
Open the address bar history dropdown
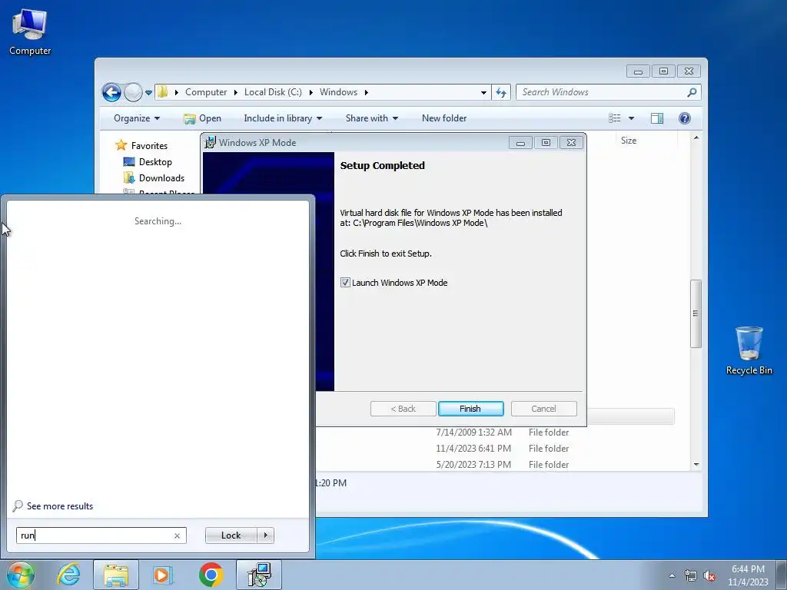click(x=483, y=92)
